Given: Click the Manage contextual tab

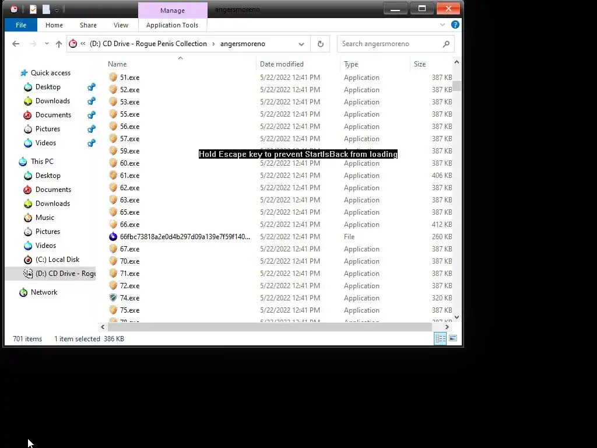Looking at the screenshot, I should coord(173,10).
